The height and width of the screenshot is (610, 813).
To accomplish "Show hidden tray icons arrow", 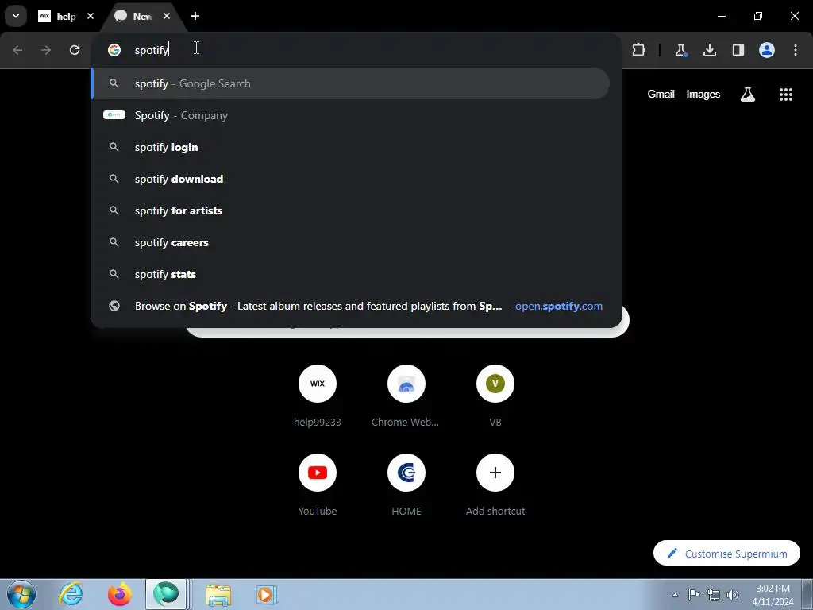I will pos(675,595).
